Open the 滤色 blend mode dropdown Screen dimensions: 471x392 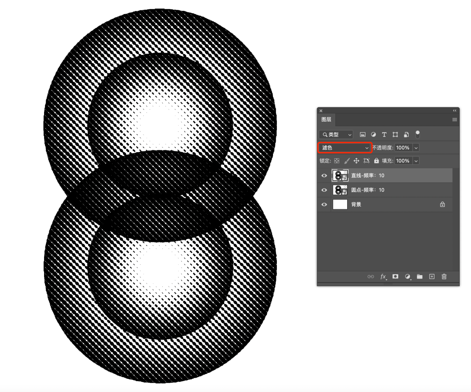[x=345, y=148]
